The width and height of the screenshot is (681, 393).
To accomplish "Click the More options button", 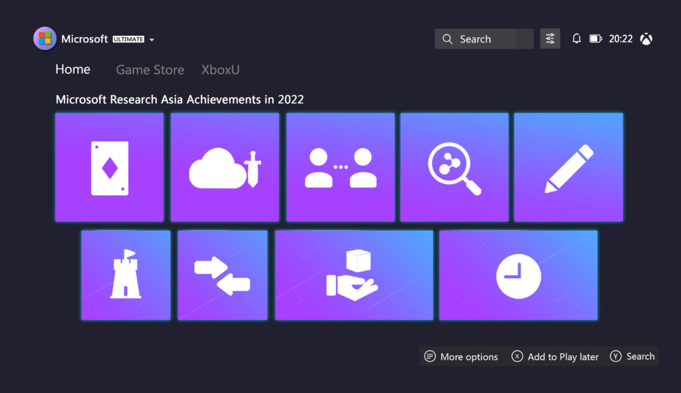I will tap(462, 357).
